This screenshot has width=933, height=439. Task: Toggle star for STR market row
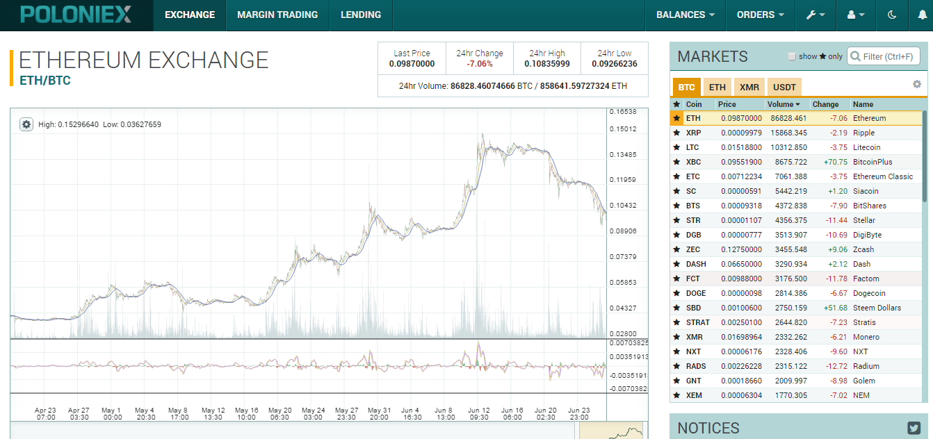pos(676,220)
